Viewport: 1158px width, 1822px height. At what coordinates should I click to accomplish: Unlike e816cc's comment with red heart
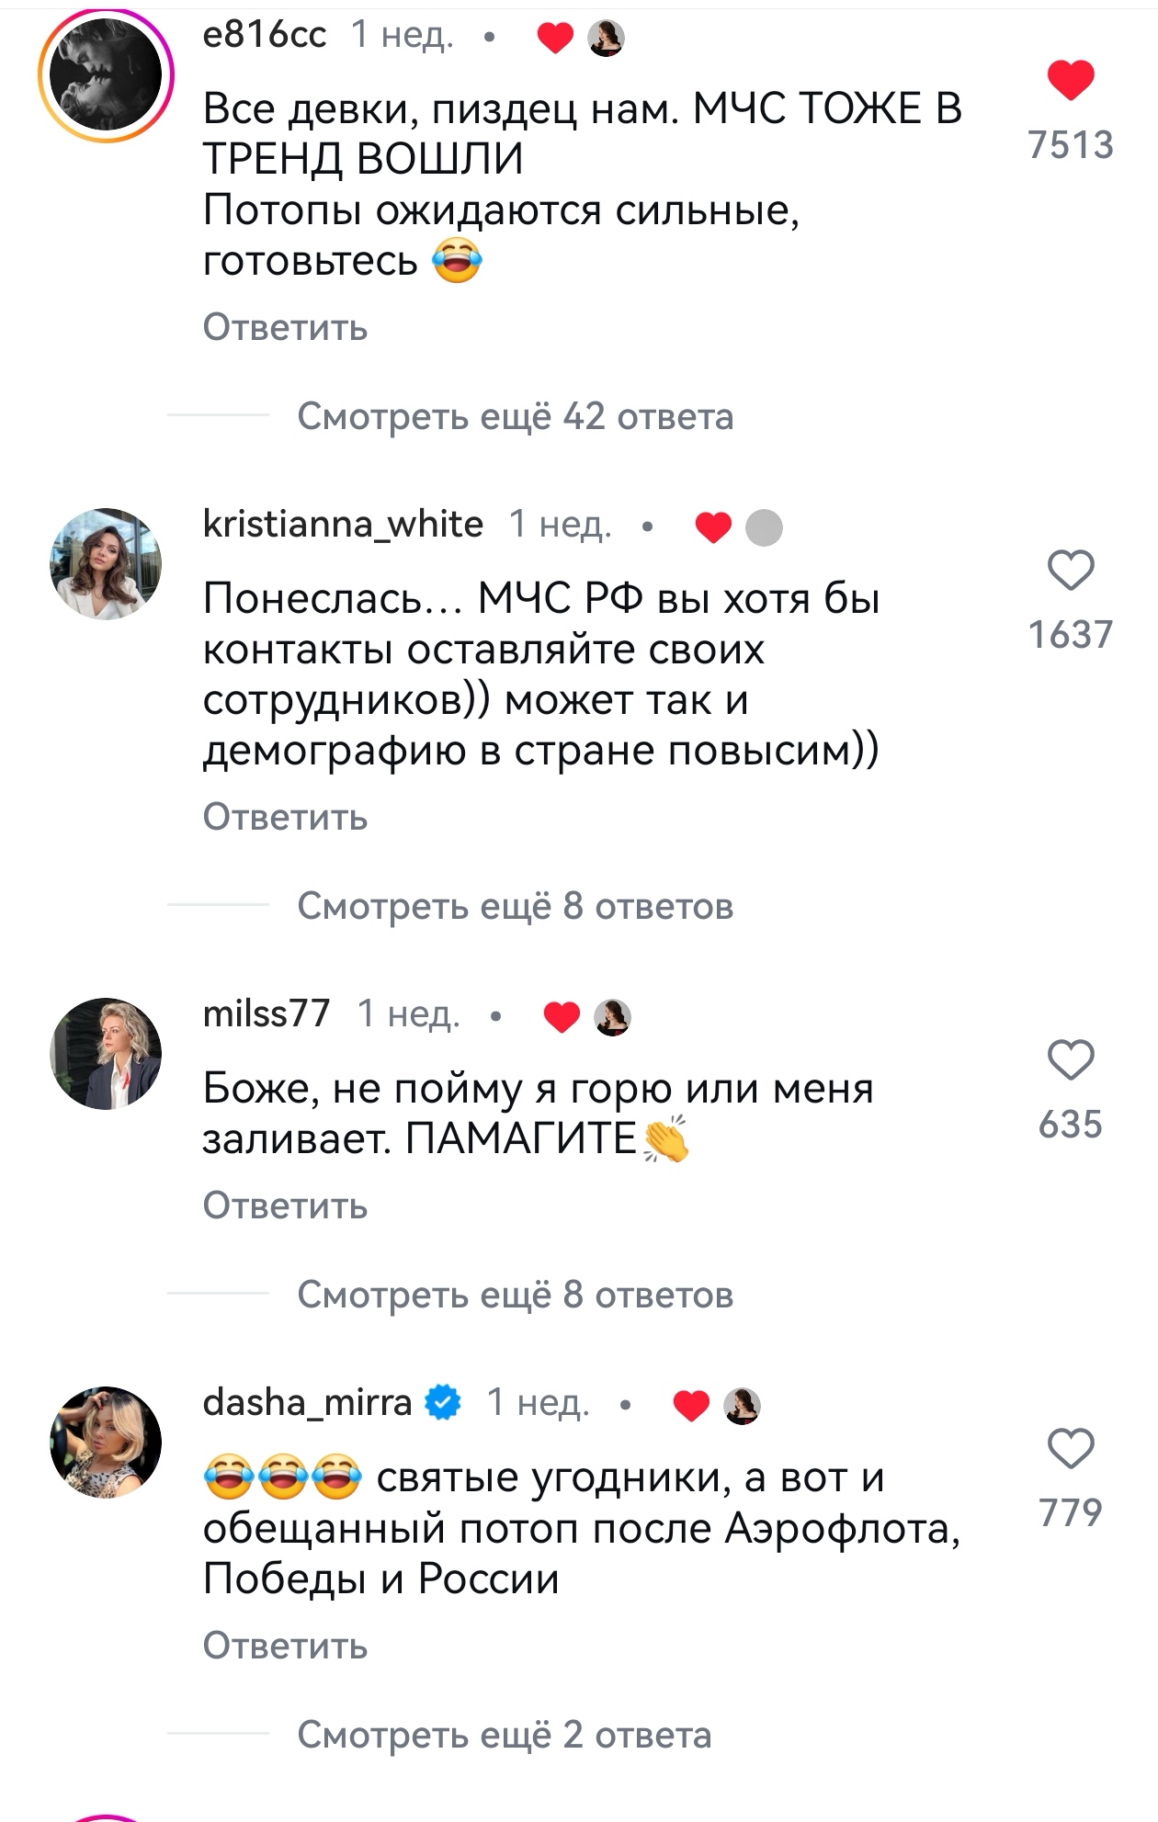1071,80
